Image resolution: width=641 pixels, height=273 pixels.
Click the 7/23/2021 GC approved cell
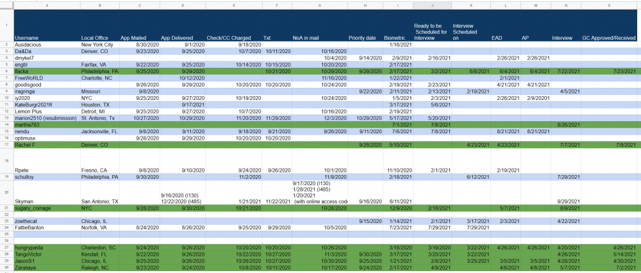click(x=610, y=71)
